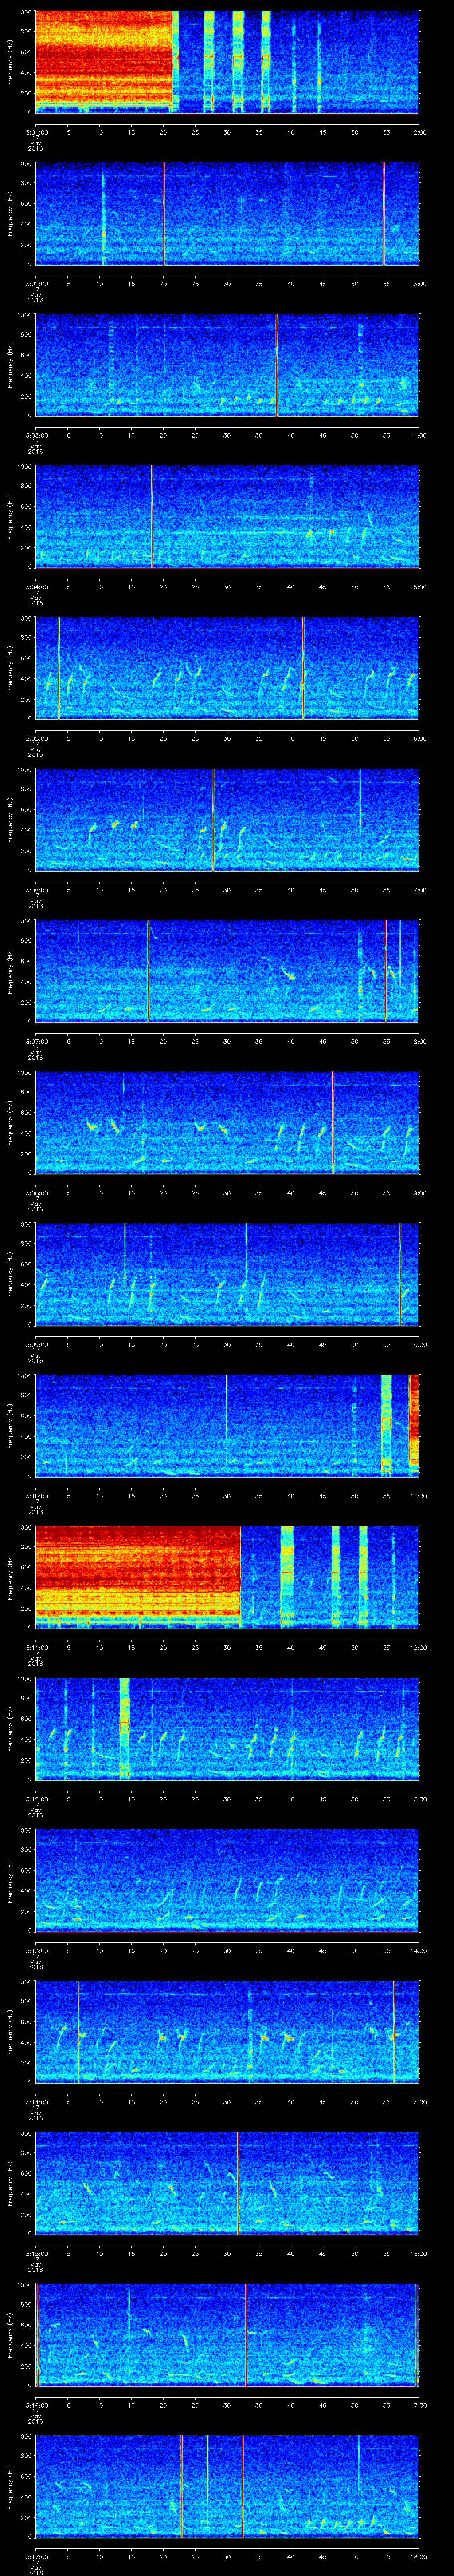Click the Frequency (Hz) axis title of 3:01:00 panel
Screen dimensions: 454x2576
[10, 62]
